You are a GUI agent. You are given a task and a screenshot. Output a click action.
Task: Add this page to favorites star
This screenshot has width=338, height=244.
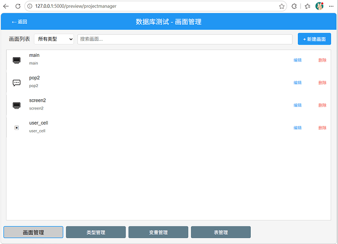click(282, 6)
